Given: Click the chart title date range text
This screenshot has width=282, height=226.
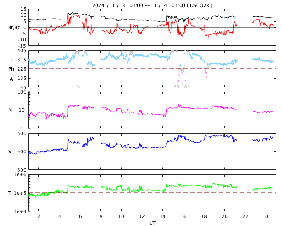Looking at the screenshot, I should click(x=152, y=5).
